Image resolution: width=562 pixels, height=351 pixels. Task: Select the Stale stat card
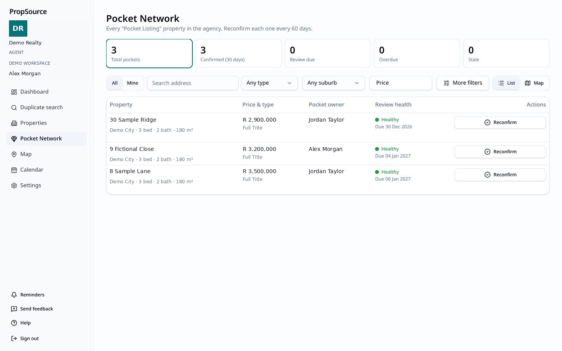(x=506, y=53)
